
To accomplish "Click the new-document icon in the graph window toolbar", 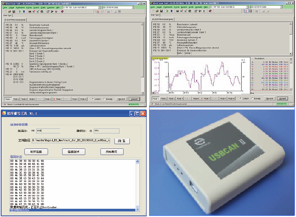I will pyautogui.click(x=153, y=11).
